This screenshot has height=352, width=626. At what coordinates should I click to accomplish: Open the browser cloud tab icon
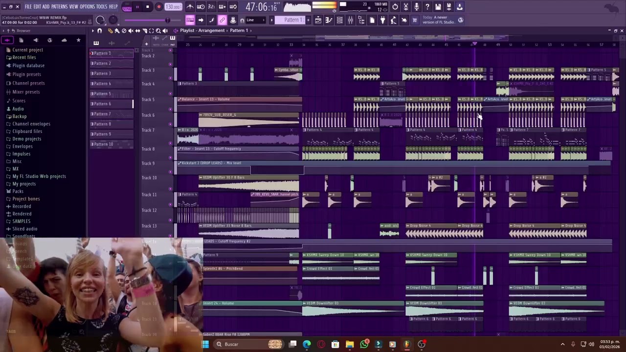pyautogui.click(x=64, y=40)
